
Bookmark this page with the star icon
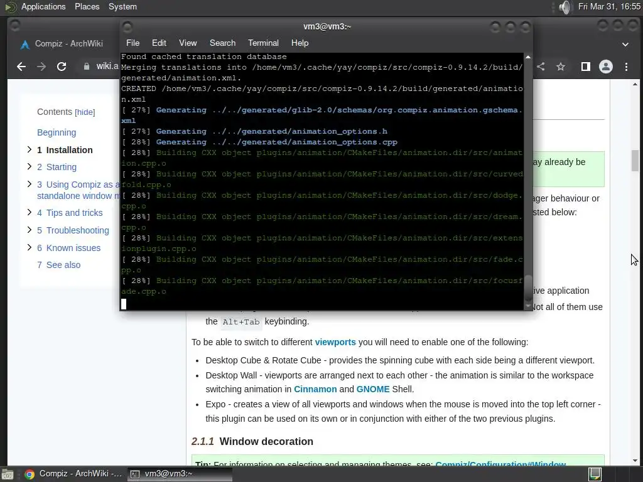coord(561,67)
